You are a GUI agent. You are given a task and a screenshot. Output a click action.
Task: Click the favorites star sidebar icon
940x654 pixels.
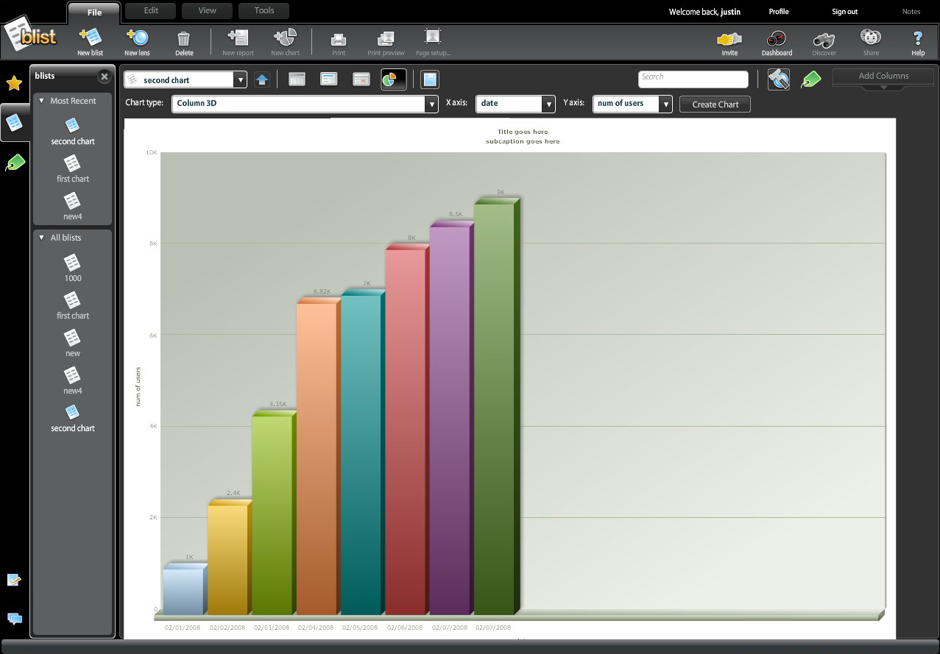[x=14, y=83]
